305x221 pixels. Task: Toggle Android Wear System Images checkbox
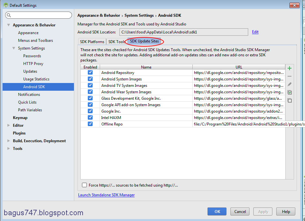coord(90,92)
